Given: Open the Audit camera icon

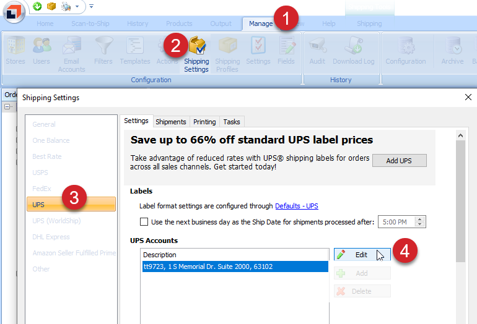Looking at the screenshot, I should [317, 50].
